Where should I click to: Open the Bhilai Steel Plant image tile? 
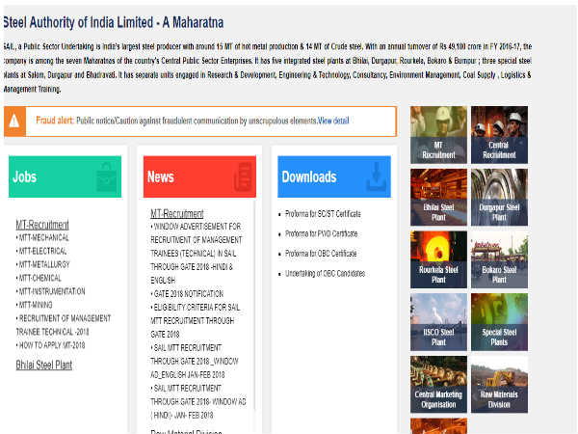coord(438,197)
